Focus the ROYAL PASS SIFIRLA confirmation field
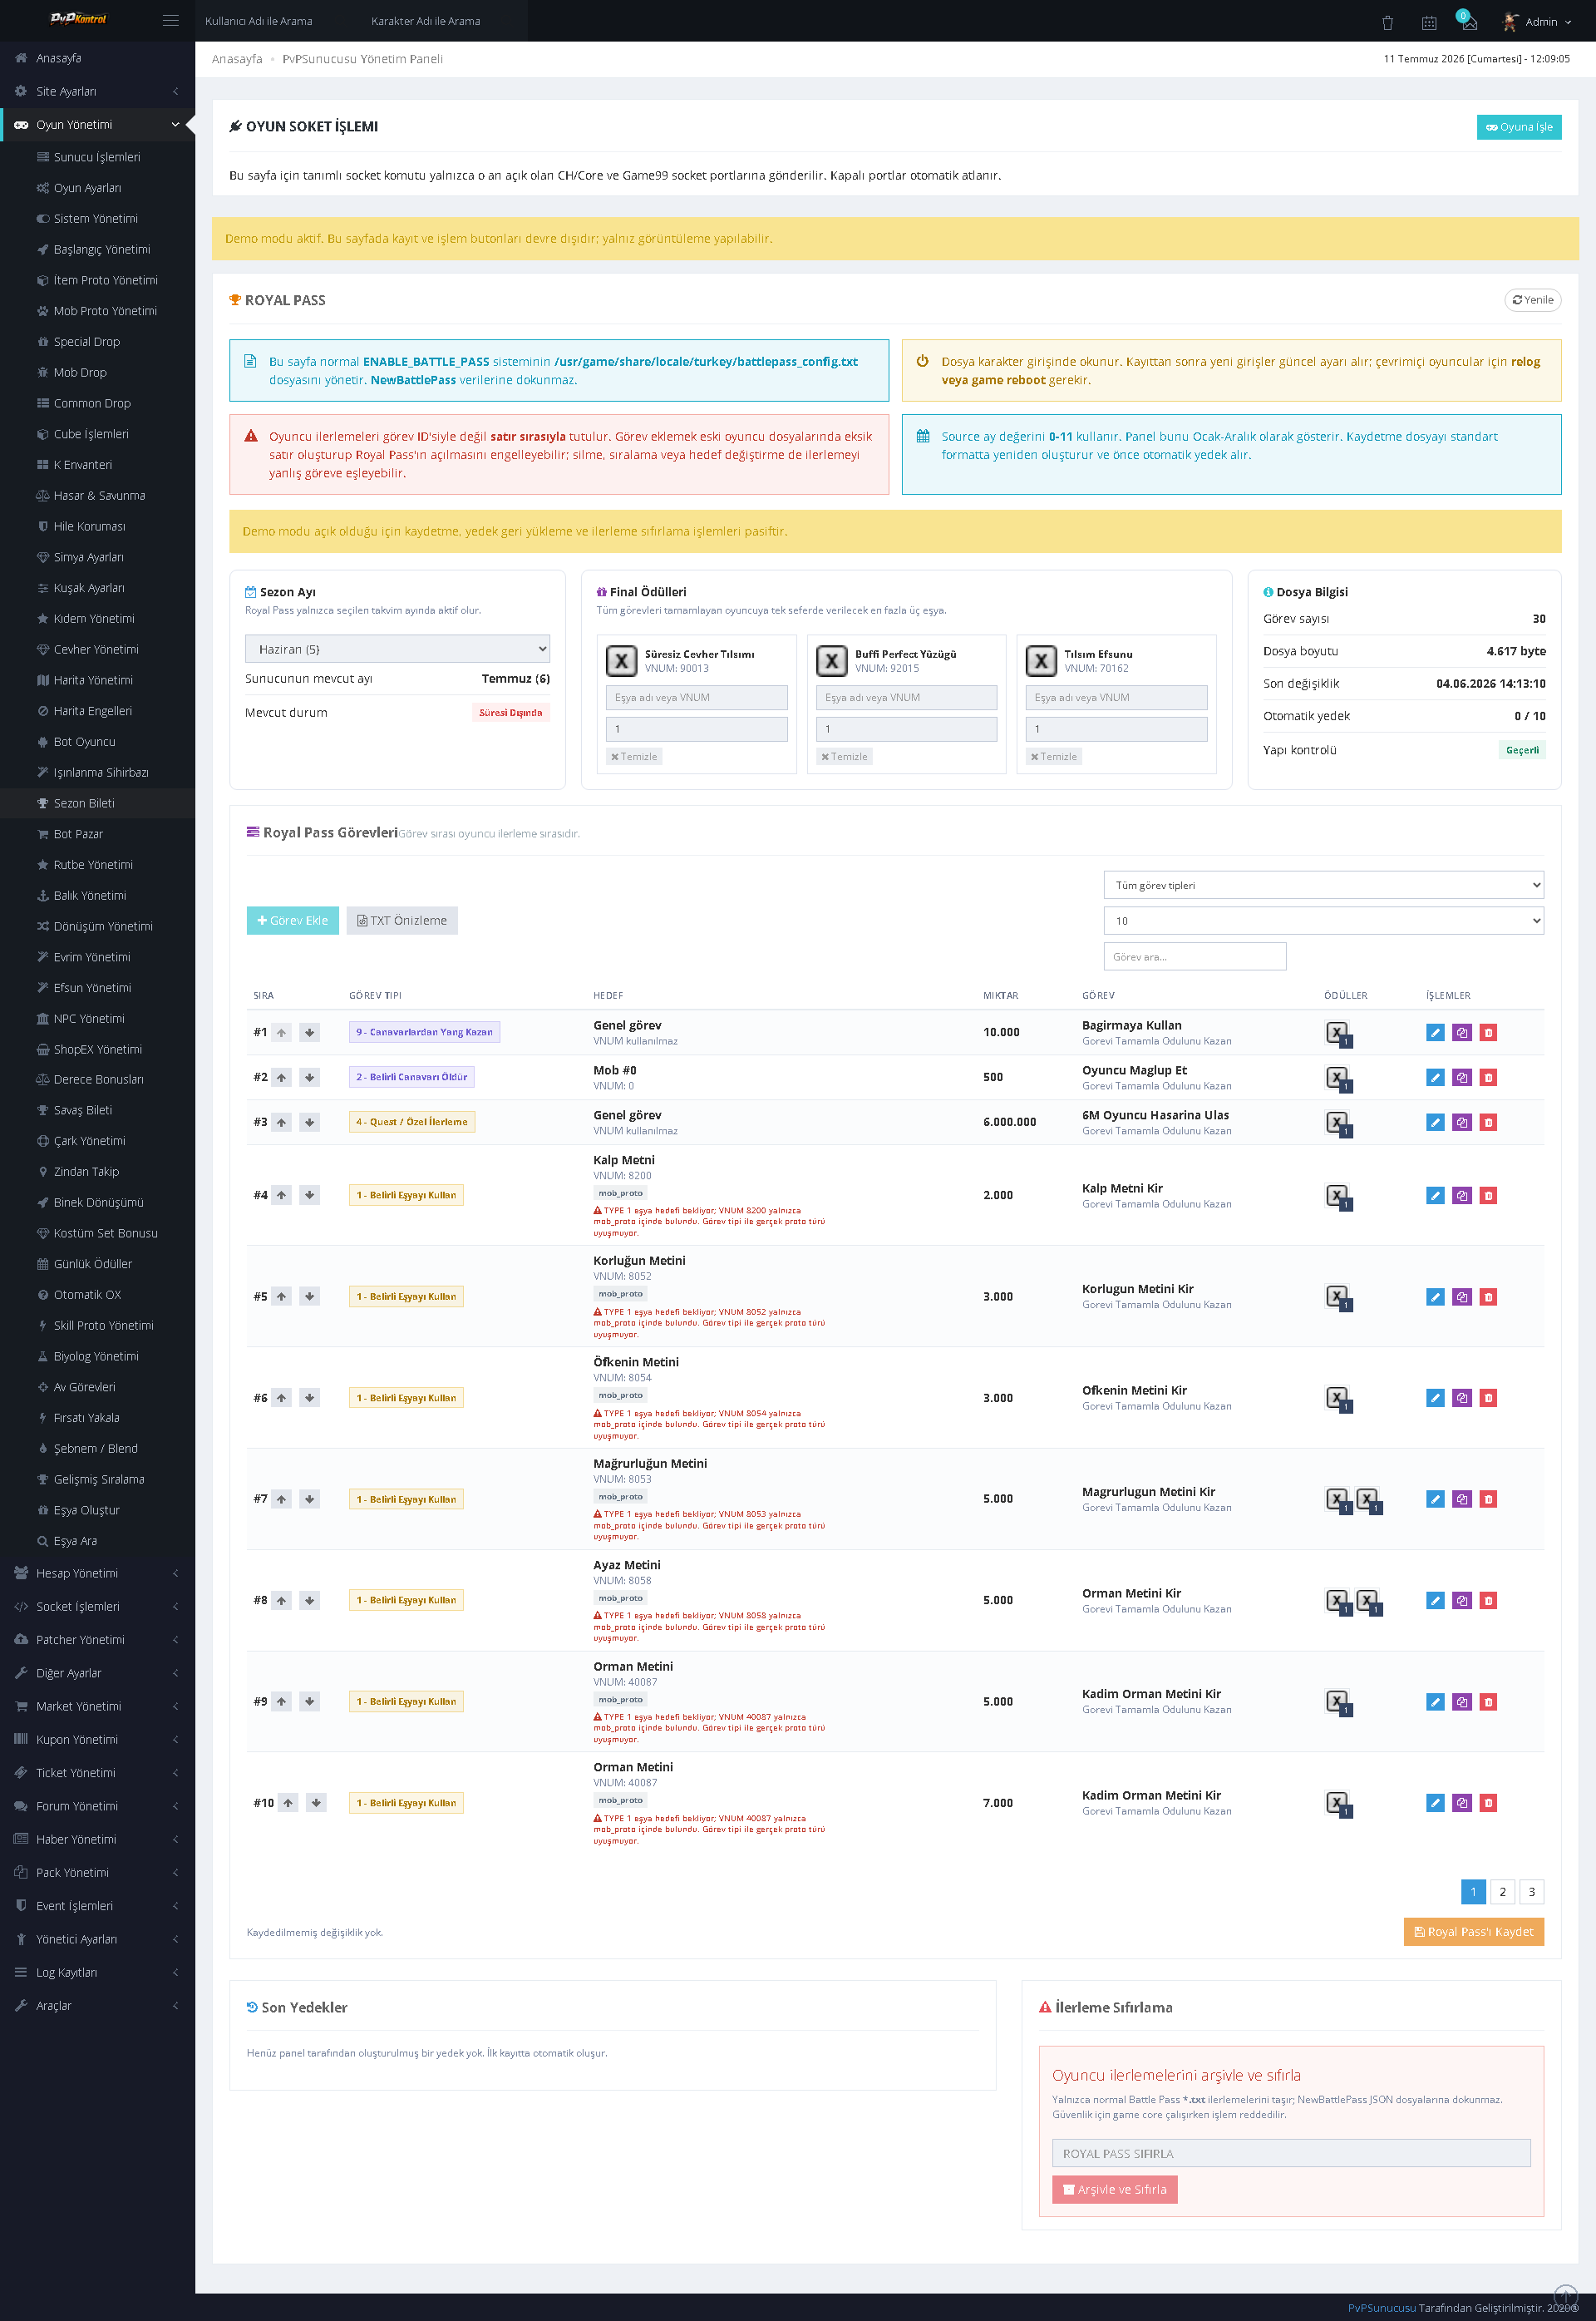The width and height of the screenshot is (1596, 2321). (x=1290, y=2153)
